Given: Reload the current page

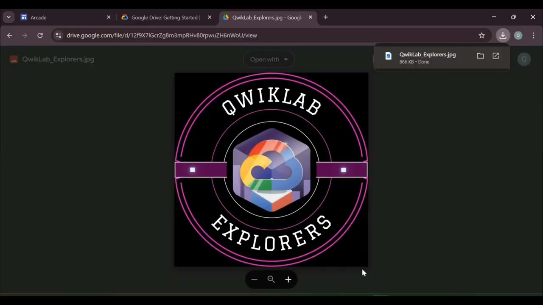Looking at the screenshot, I should tap(40, 36).
